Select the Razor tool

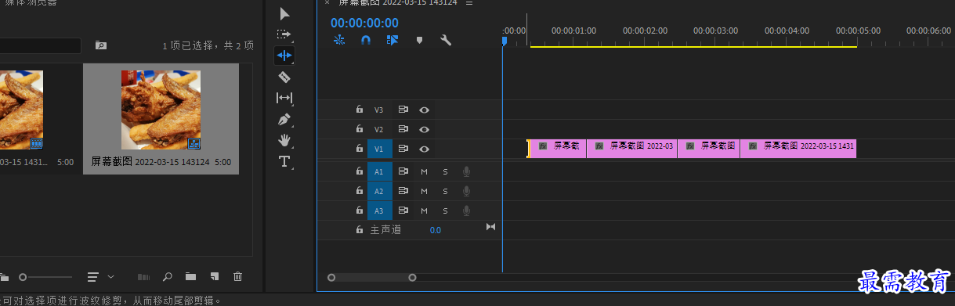pos(284,77)
